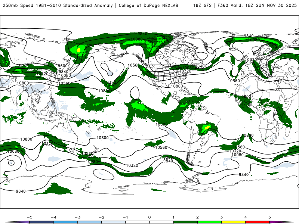This screenshot has height=224, width=299.
Task: Click the '10560' contour label off the US west coast
Action: [134, 65]
